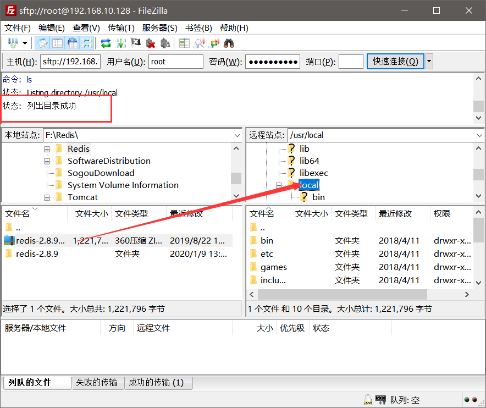Image resolution: width=486 pixels, height=408 pixels.
Task: Sort local files by 最近修改 column
Action: click(200, 213)
